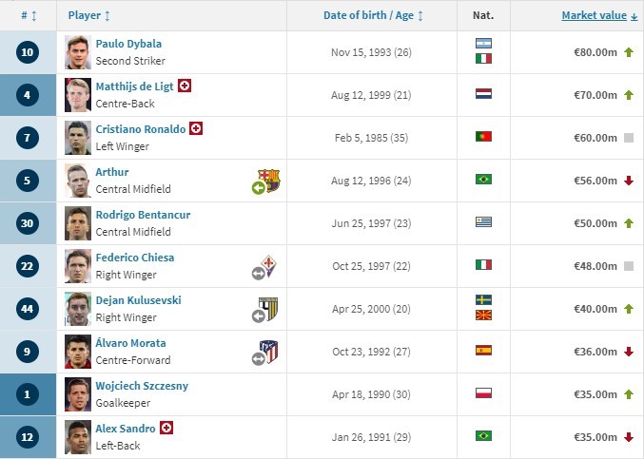Click the Netherlands flag in de Ligt's row

point(483,94)
